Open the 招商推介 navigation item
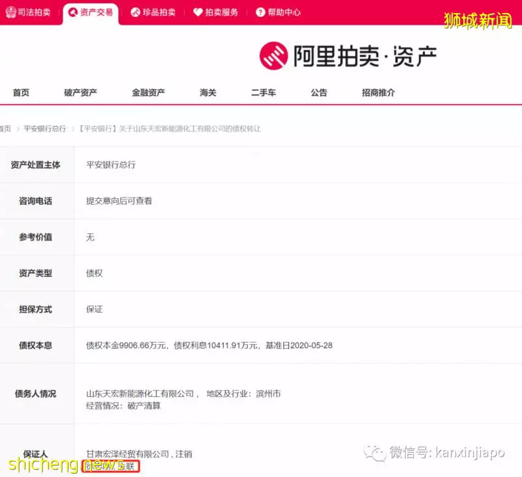 point(378,93)
